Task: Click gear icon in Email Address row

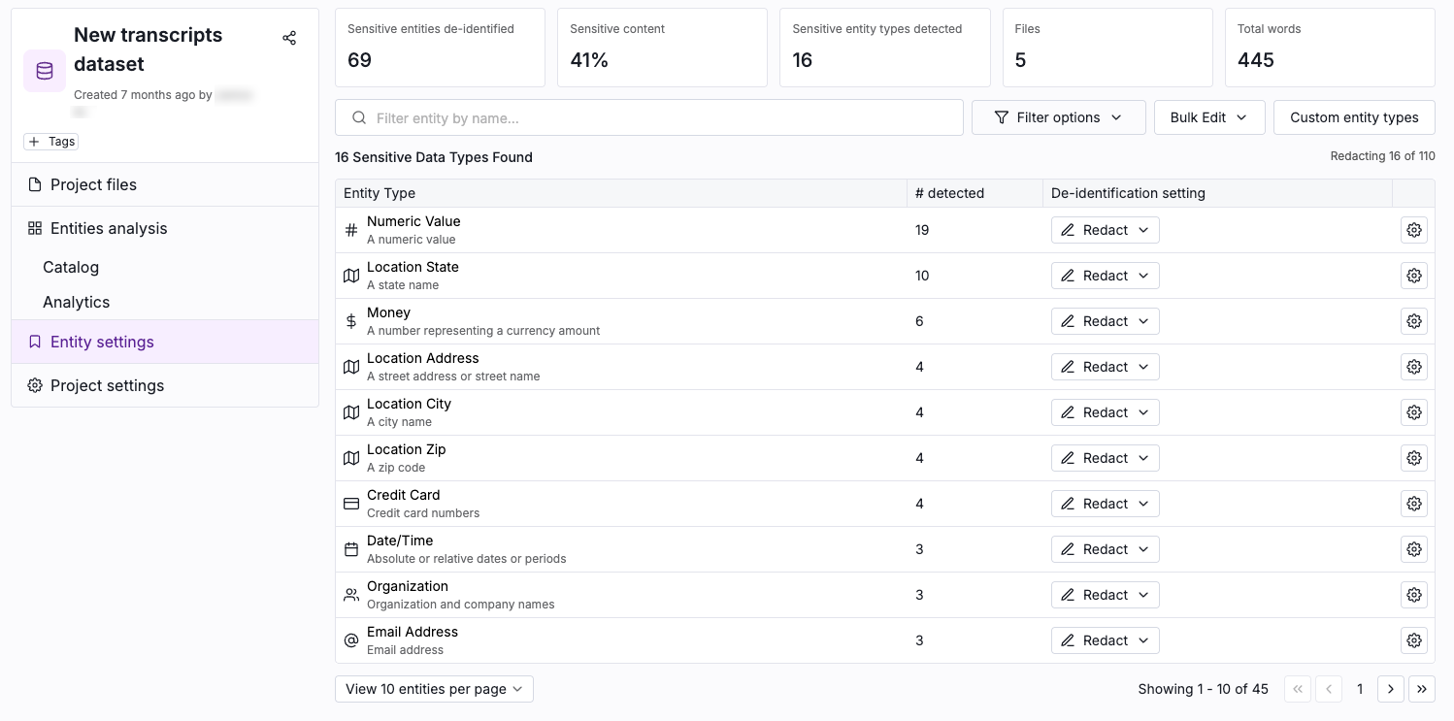Action: (x=1413, y=640)
